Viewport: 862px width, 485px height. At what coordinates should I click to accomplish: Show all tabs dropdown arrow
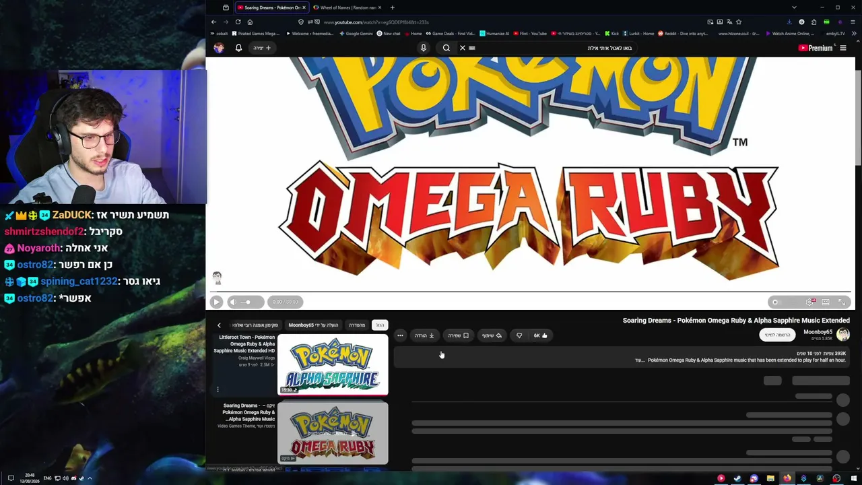click(794, 7)
